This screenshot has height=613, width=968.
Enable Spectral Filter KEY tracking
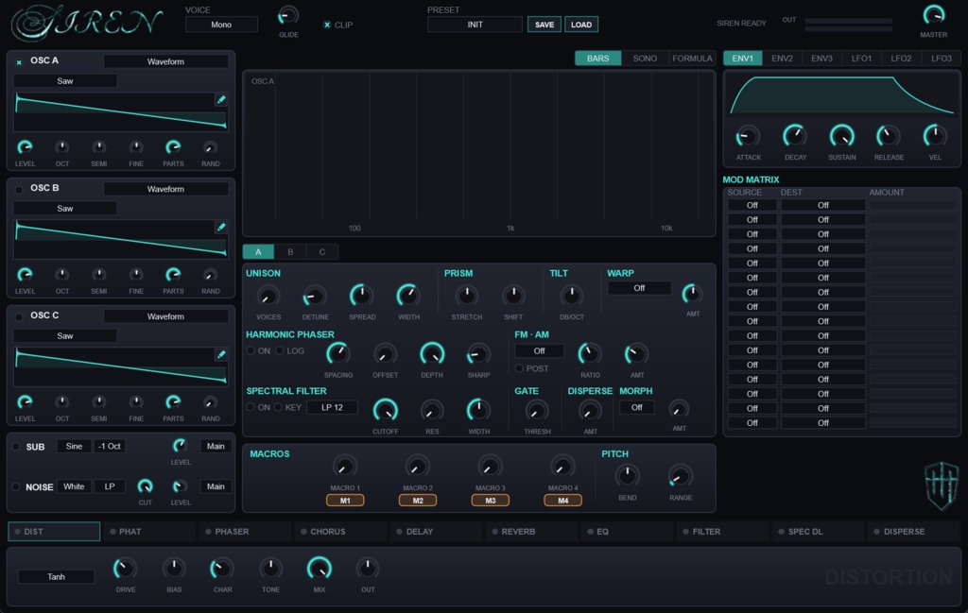[278, 407]
